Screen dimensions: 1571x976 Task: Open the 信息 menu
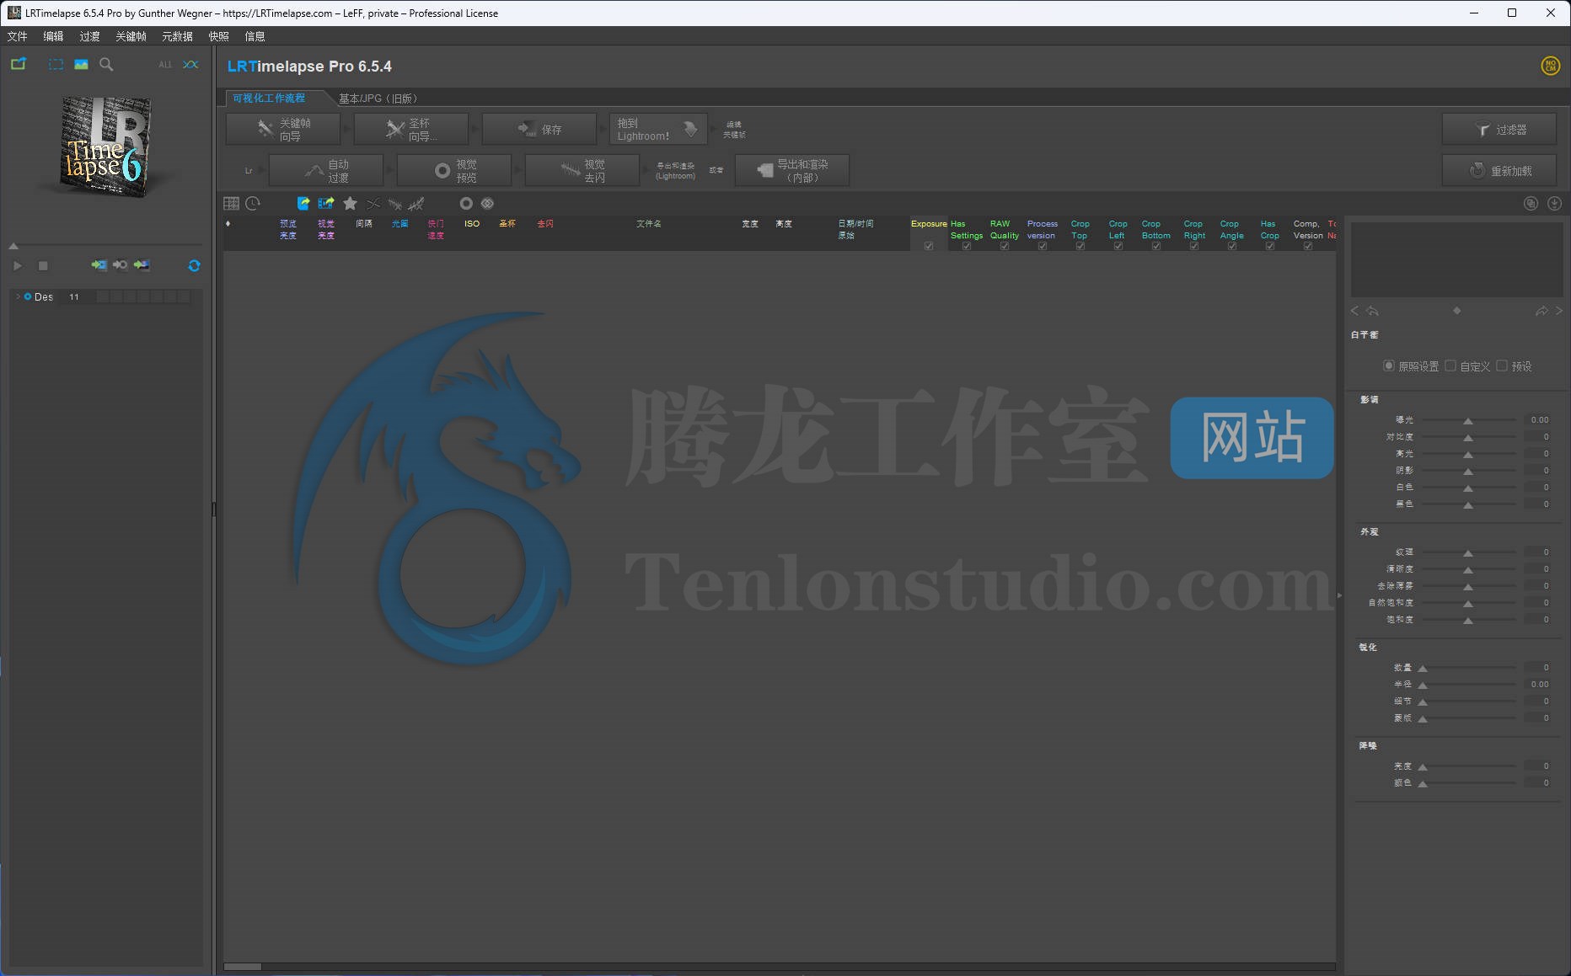pyautogui.click(x=255, y=36)
